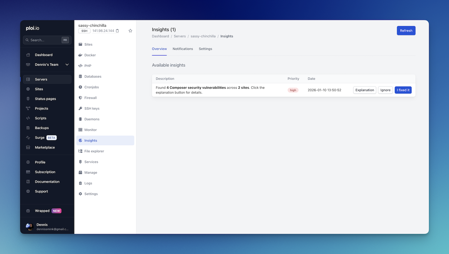Open the Settings tab in Insights
449x254 pixels.
pos(205,49)
